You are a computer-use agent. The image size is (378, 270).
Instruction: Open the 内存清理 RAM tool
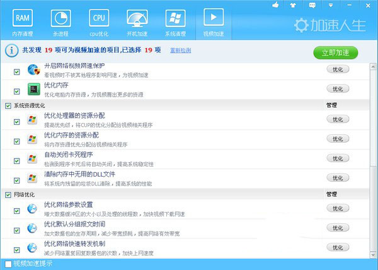[x=23, y=23]
